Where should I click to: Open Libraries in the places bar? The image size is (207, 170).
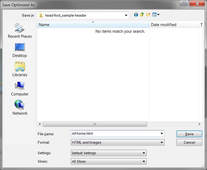click(x=20, y=69)
